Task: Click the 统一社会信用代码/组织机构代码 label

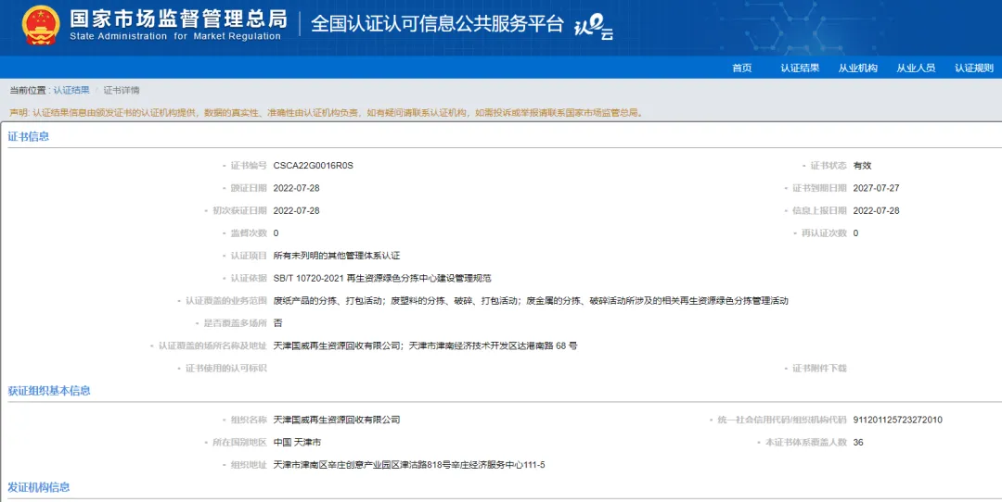Action: coord(780,420)
